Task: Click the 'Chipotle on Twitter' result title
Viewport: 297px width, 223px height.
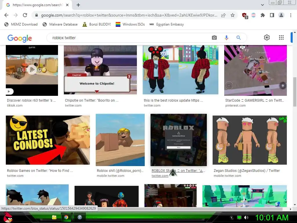Action: pos(92,100)
